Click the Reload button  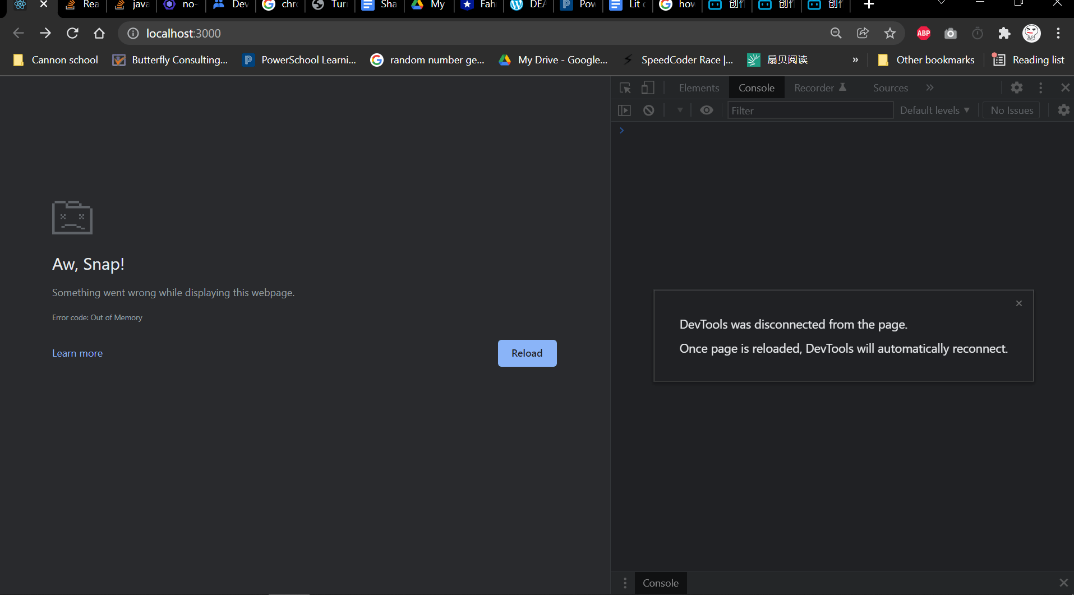coord(527,353)
